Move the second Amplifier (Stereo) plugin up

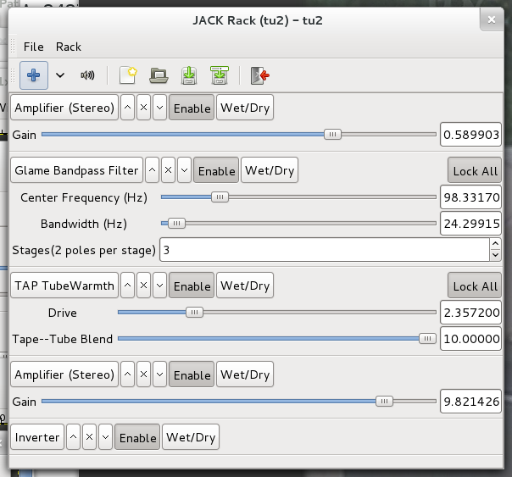(x=128, y=374)
